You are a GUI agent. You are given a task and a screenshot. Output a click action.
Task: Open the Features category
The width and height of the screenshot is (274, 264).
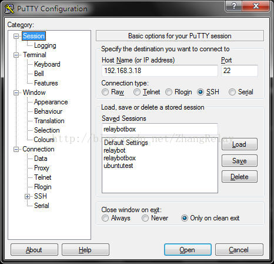46,83
